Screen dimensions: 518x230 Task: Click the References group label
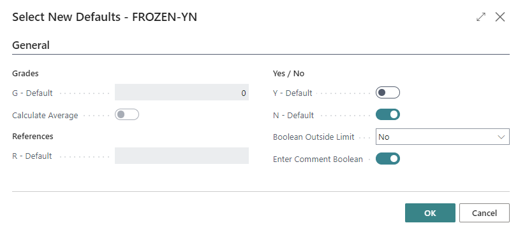pos(33,136)
